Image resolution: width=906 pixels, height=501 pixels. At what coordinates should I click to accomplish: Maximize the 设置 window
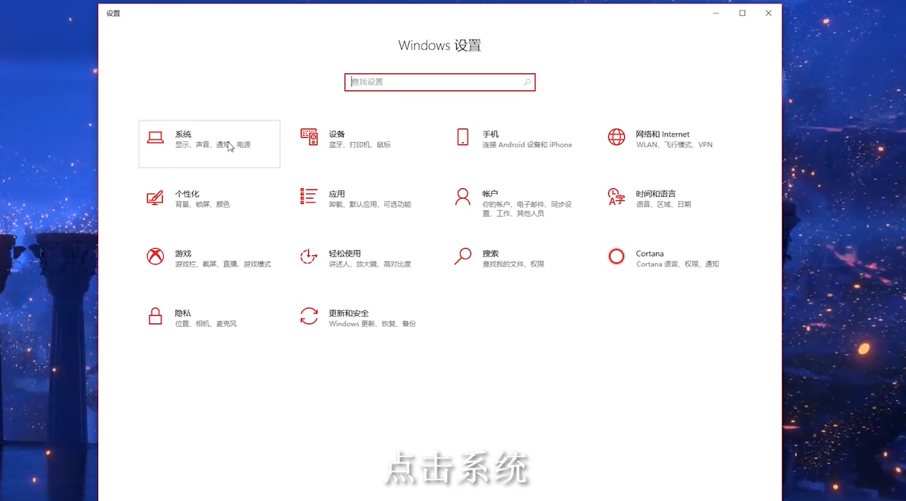point(742,13)
